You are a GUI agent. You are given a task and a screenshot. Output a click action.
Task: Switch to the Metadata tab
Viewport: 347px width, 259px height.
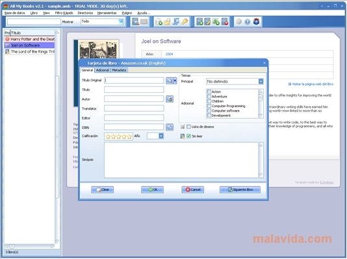tap(119, 70)
